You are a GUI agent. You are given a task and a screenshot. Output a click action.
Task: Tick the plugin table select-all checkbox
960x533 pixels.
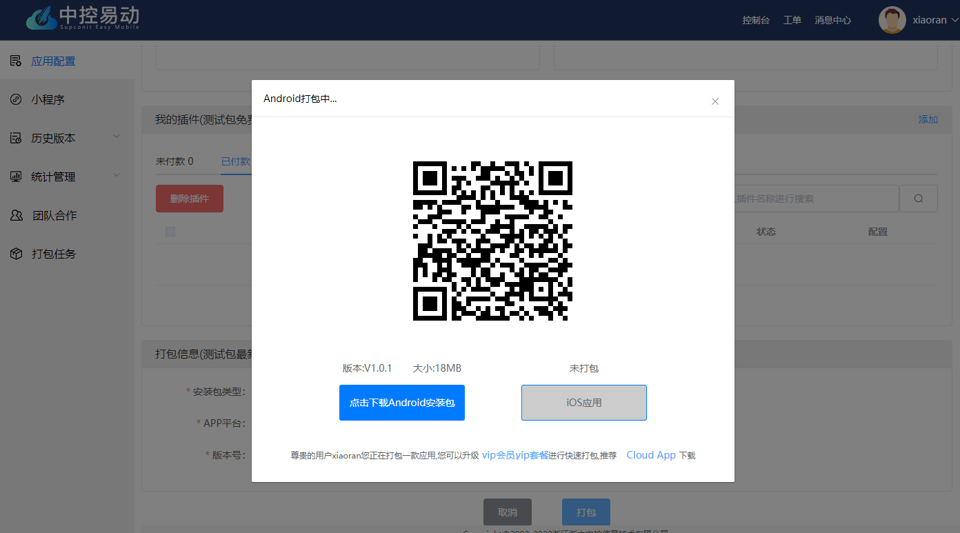(170, 232)
